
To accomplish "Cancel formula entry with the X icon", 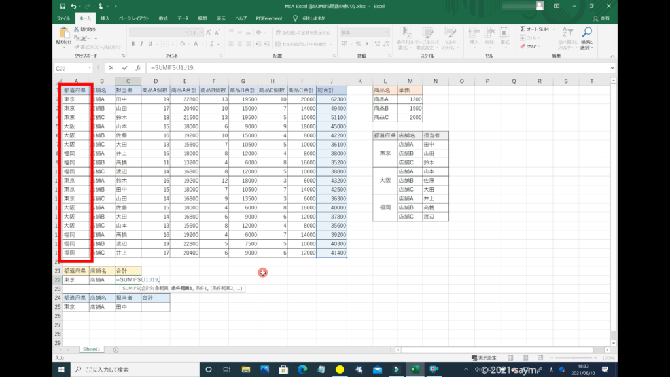I will click(x=111, y=67).
